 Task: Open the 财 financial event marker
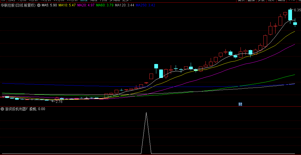click(240, 104)
